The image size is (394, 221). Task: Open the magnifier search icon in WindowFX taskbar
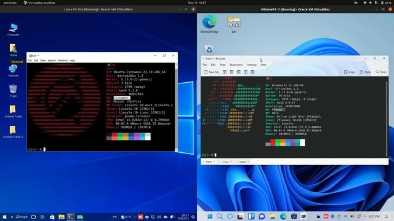coord(220,216)
